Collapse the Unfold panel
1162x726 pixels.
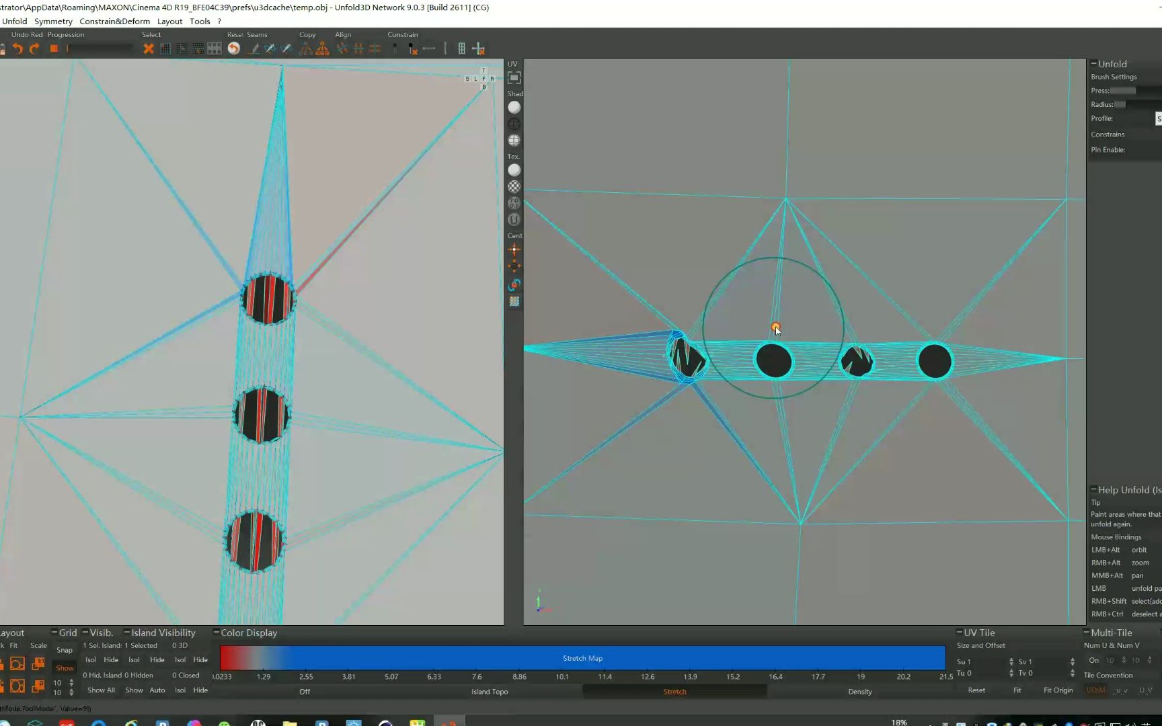[1093, 63]
